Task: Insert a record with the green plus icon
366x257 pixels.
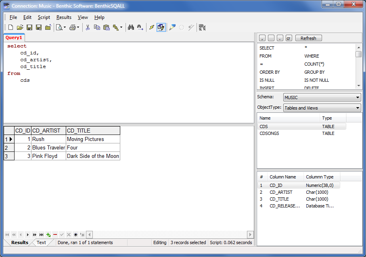Action: (48, 234)
